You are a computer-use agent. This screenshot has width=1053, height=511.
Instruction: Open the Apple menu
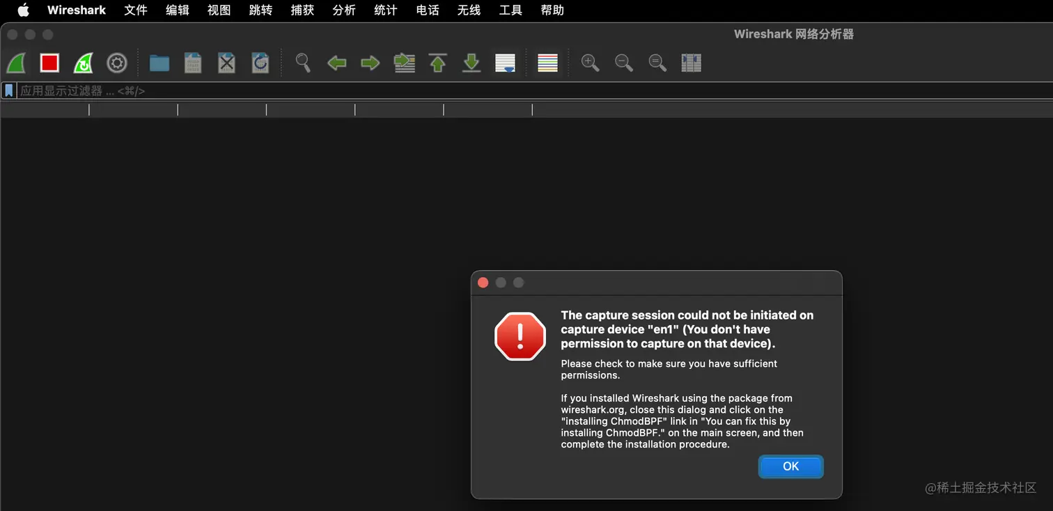point(23,10)
